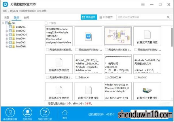Click the WPS document file icon
Image resolution: width=174 pixels, height=122 pixels.
click(x=88, y=36)
